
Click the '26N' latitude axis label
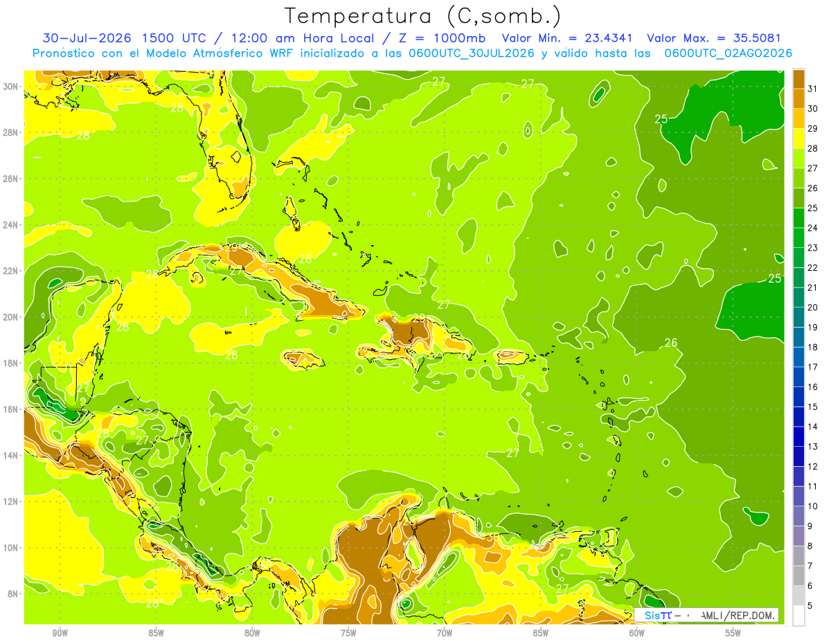pyautogui.click(x=12, y=179)
